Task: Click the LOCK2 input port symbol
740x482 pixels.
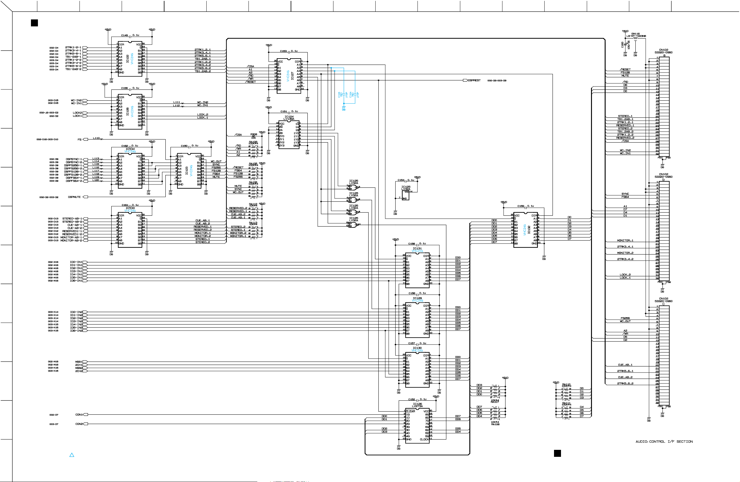Action: 86,113
